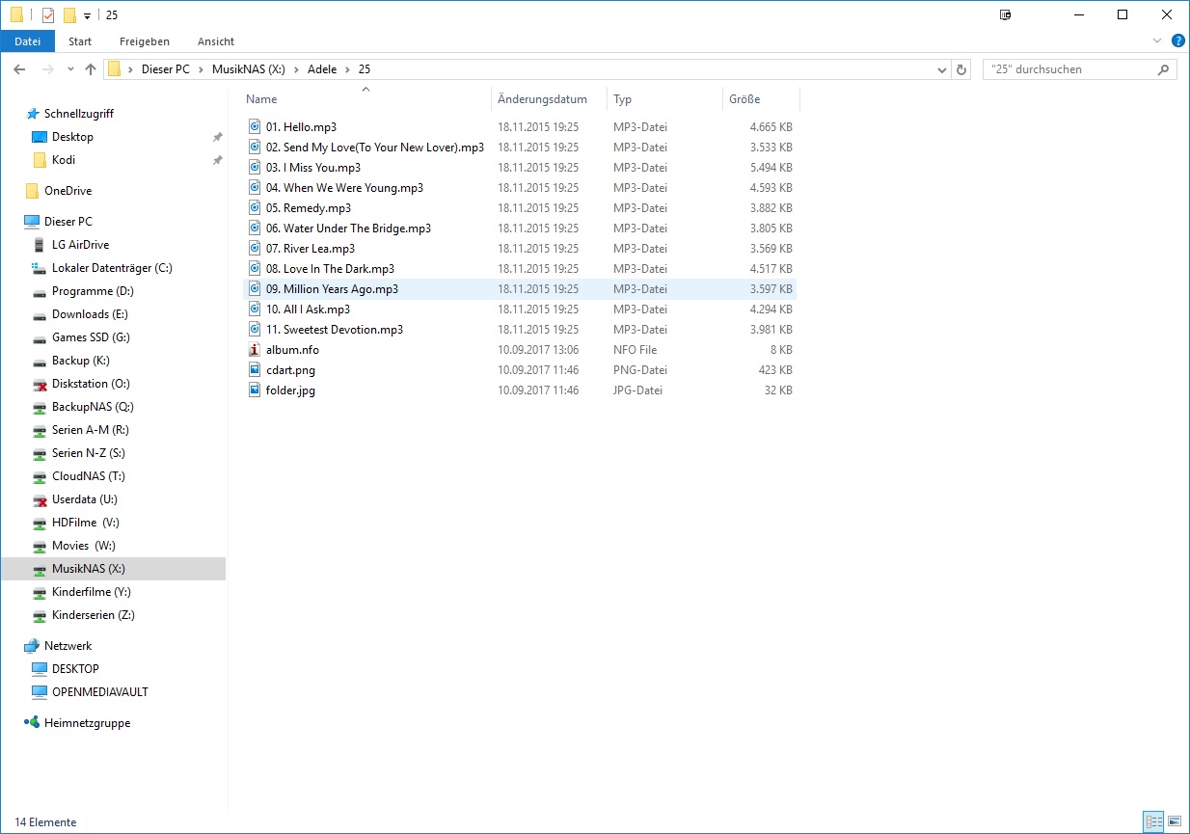Click the new folder quick access icon
The height and width of the screenshot is (834, 1190).
pos(69,15)
